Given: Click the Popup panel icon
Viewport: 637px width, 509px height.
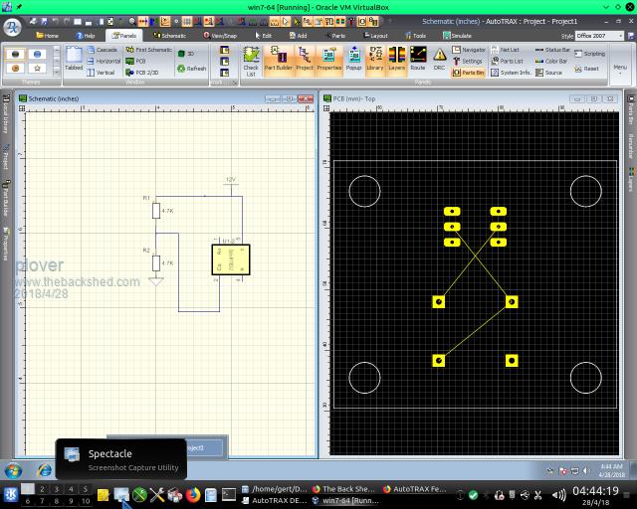Looking at the screenshot, I should (x=353, y=60).
